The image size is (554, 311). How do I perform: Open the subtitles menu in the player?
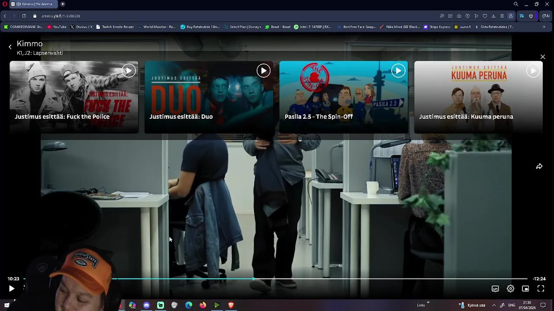495,289
